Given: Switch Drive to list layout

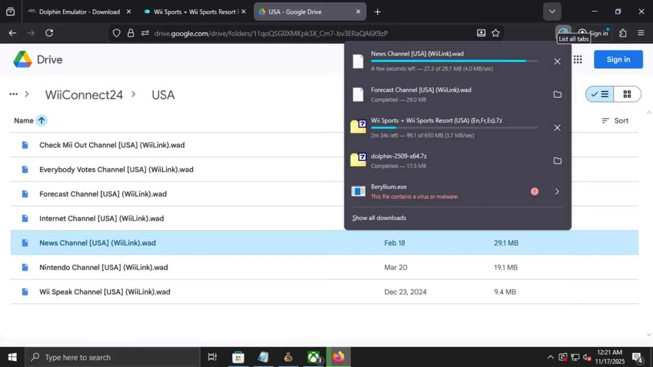Looking at the screenshot, I should point(599,94).
